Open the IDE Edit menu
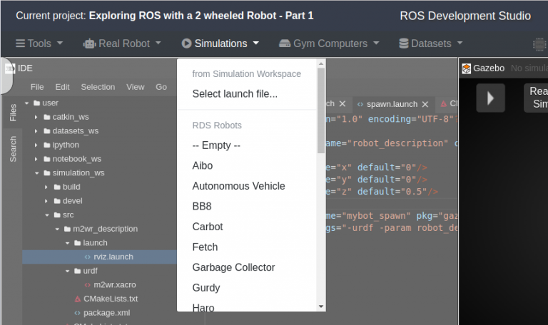 pos(62,87)
